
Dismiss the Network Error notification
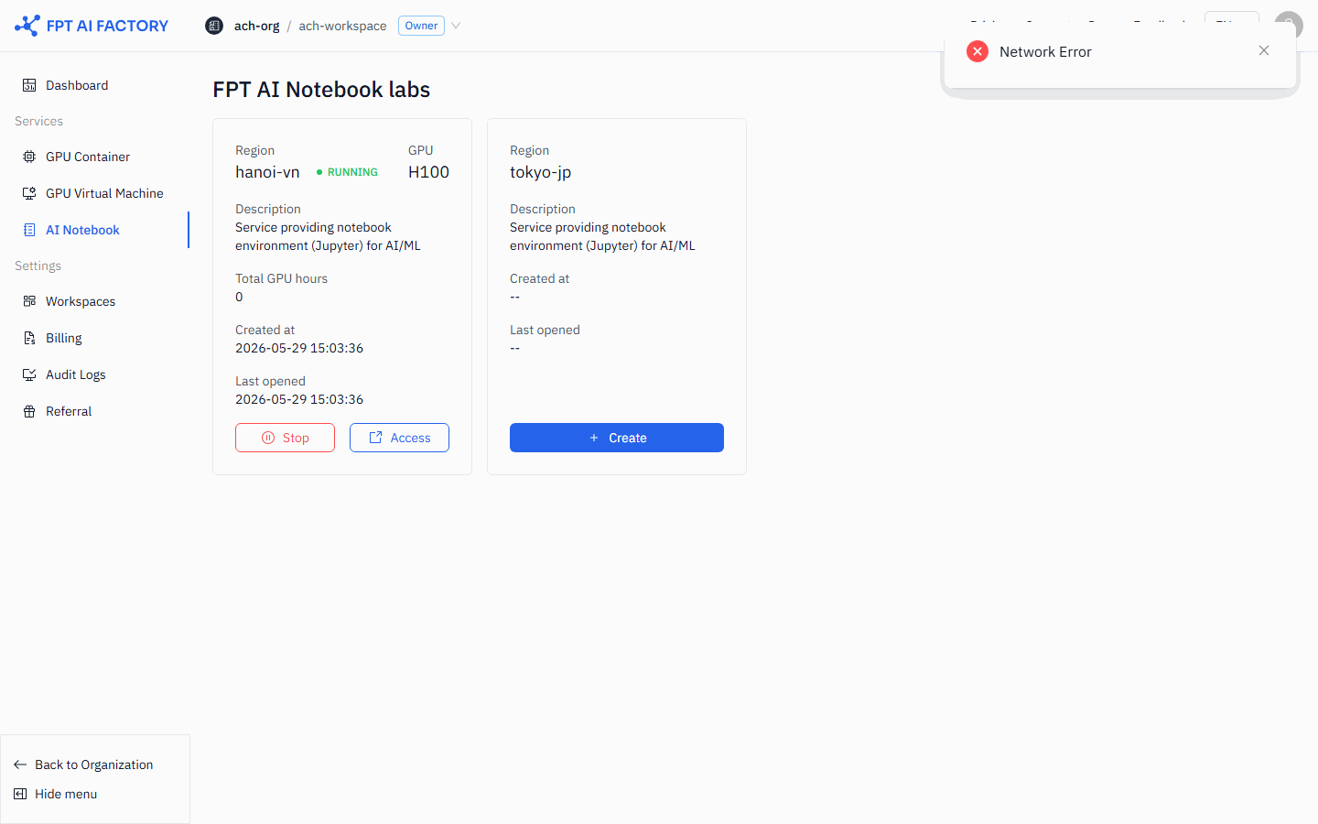point(1264,50)
